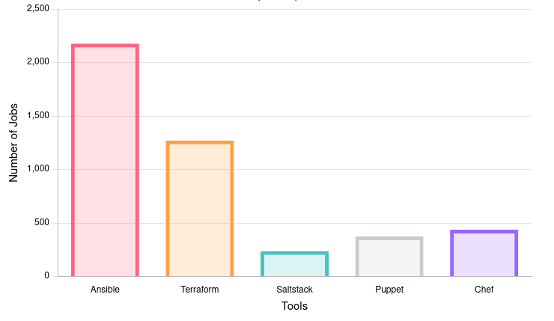Click the Saltstack label below the chart
Viewport: 554px width, 321px height.
(294, 289)
